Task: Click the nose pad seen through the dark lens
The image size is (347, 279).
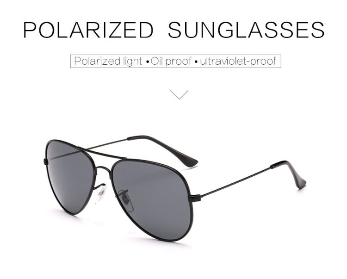Action: click(x=125, y=198)
